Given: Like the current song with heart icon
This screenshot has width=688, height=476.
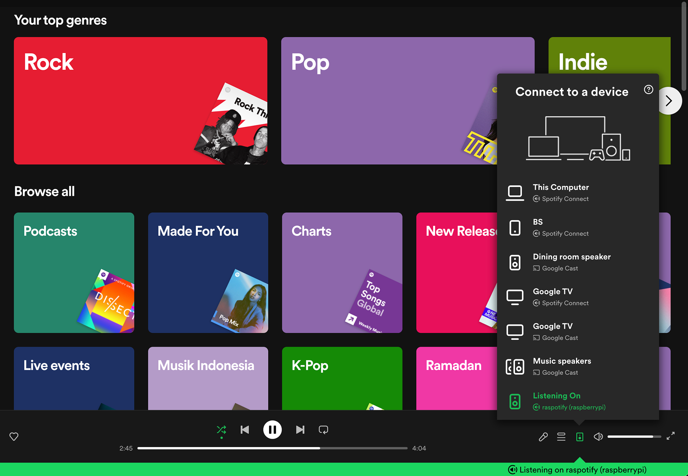Looking at the screenshot, I should tap(14, 437).
